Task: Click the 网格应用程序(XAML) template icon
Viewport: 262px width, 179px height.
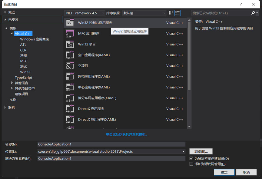Action: [x=70, y=76]
